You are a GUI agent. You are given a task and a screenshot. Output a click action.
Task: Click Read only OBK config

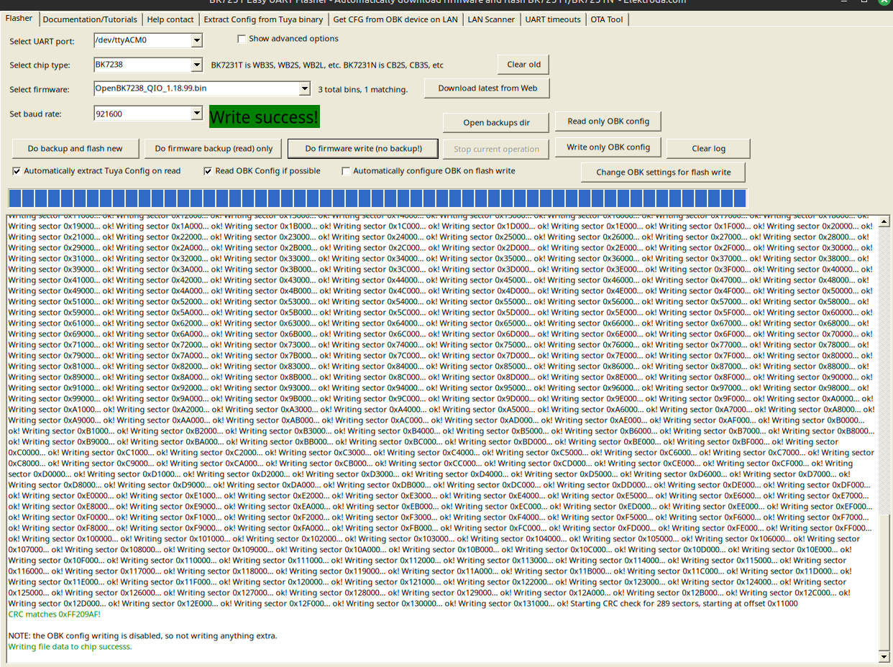tap(608, 121)
